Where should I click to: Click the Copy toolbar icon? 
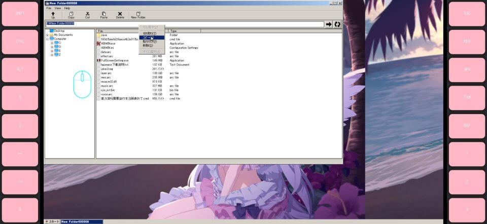click(71, 14)
